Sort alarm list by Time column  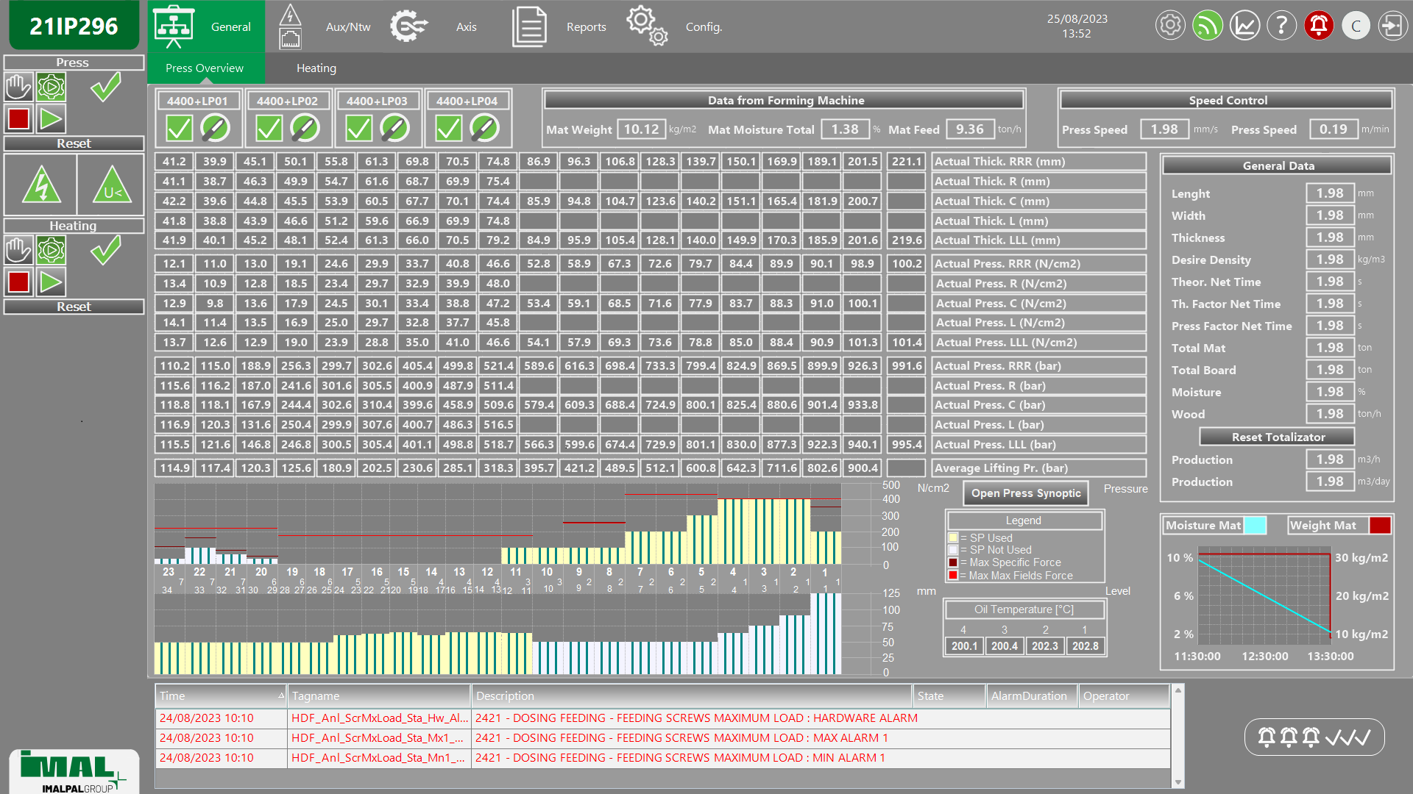221,695
